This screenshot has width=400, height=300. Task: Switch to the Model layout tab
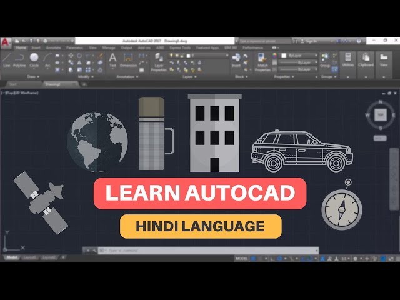pyautogui.click(x=11, y=257)
